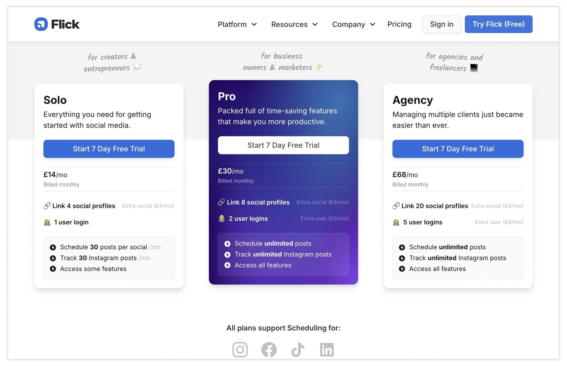Click the Sign in button
This screenshot has height=366, width=567.
point(442,24)
